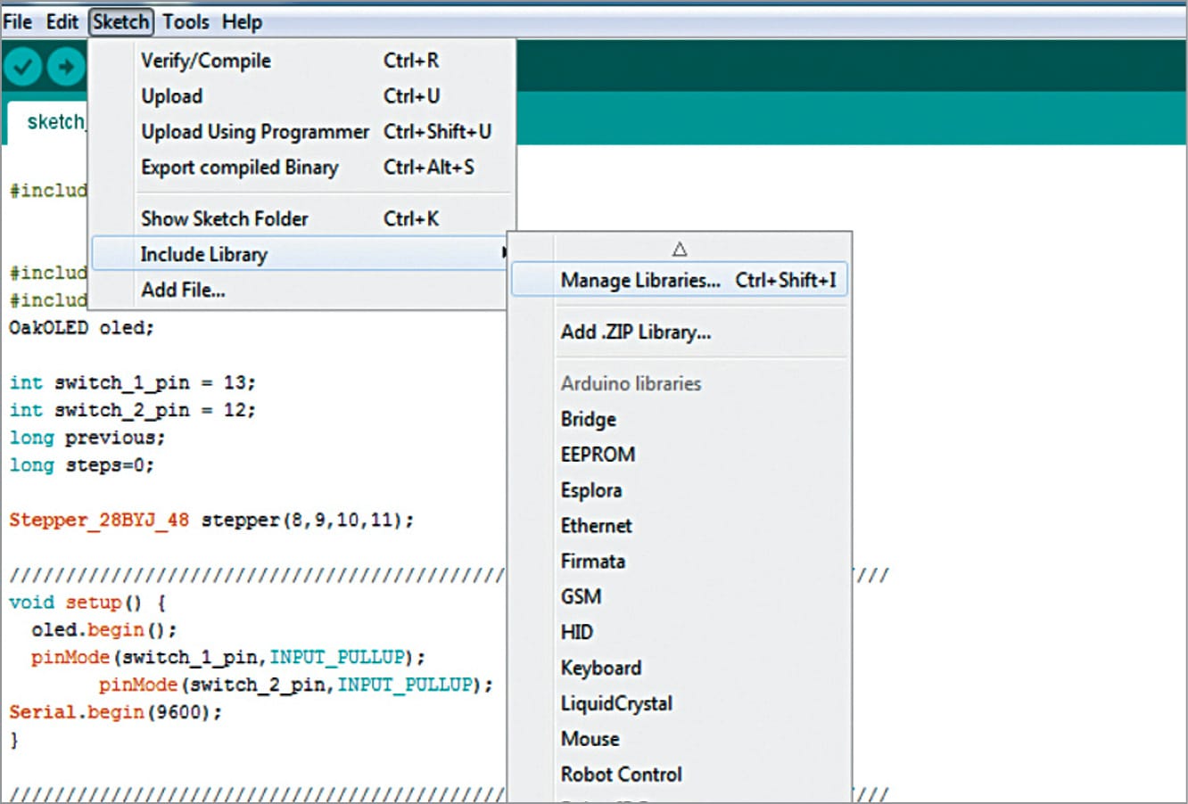The image size is (1188, 804).
Task: Expand the Include Library submenu arrow
Action: click(504, 254)
